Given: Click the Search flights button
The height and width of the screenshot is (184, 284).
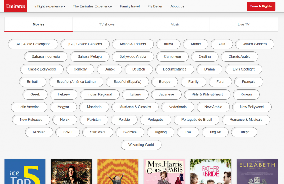Looking at the screenshot, I should point(261,6).
